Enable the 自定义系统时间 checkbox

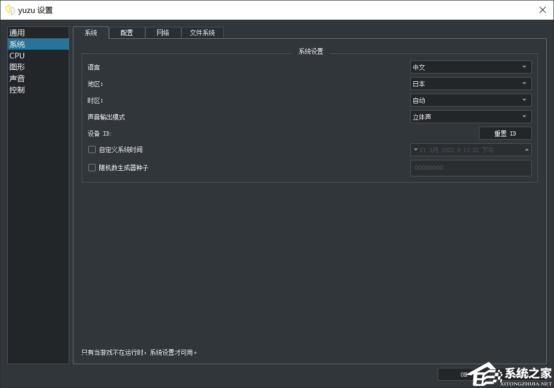tap(92, 150)
